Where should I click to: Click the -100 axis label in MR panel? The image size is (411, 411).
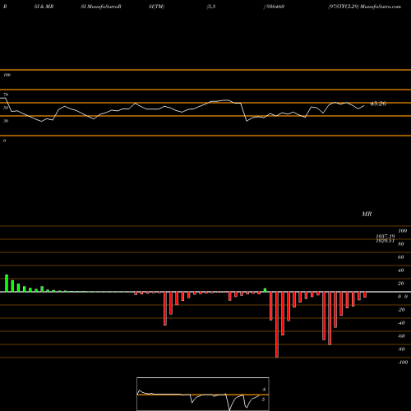402,363
